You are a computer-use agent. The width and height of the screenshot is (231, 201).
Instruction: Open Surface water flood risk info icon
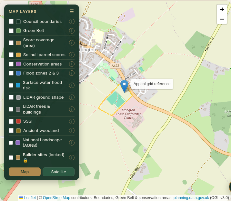coord(72,85)
